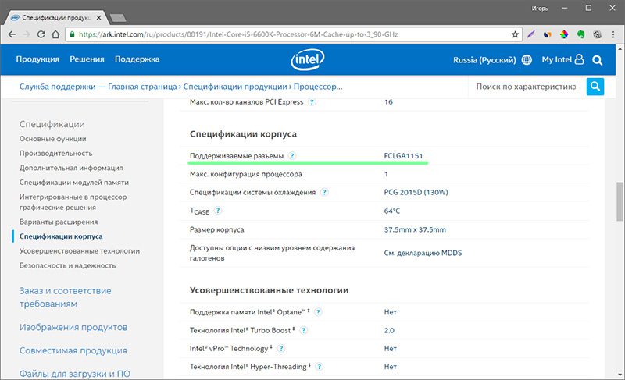The image size is (625, 380).
Task: Jump to Интегрированные в процессор графические решения
Action: coord(73,202)
